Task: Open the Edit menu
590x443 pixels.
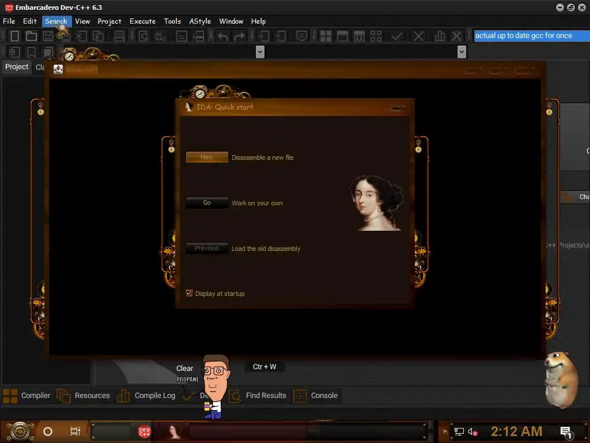Action: 30,21
